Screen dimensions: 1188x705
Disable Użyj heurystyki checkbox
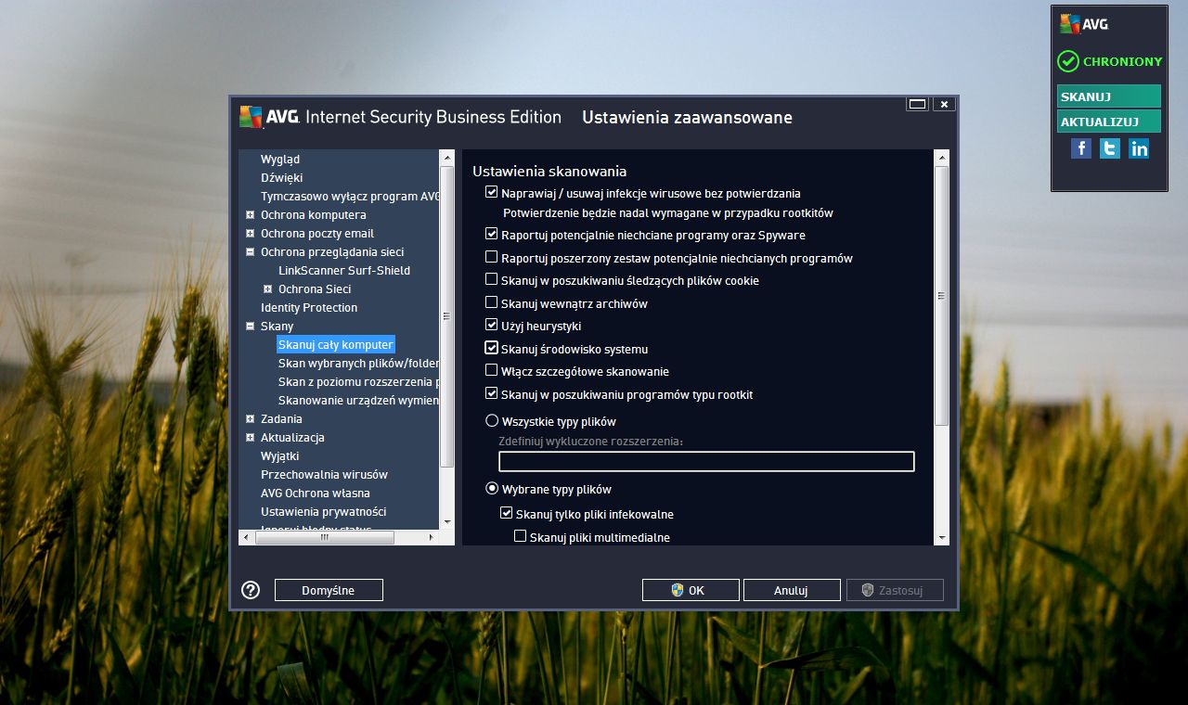coord(492,326)
